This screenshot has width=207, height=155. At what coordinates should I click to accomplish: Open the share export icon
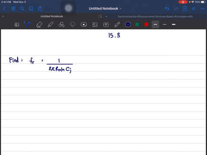coord(40,9)
